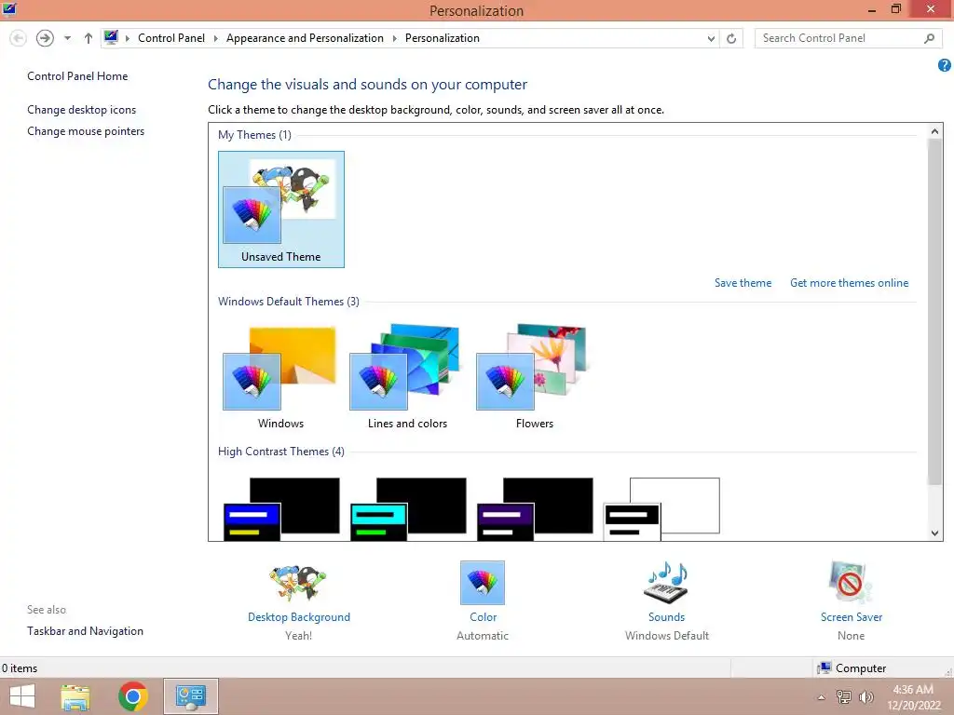Open the taskbar clock and date
The width and height of the screenshot is (954, 715).
point(913,697)
